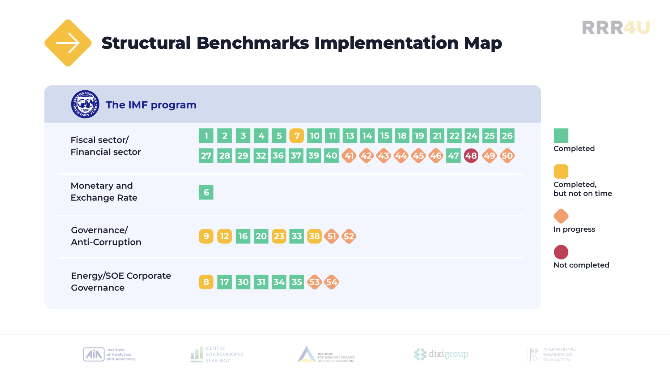Click the RRR4U logo

coord(616,27)
